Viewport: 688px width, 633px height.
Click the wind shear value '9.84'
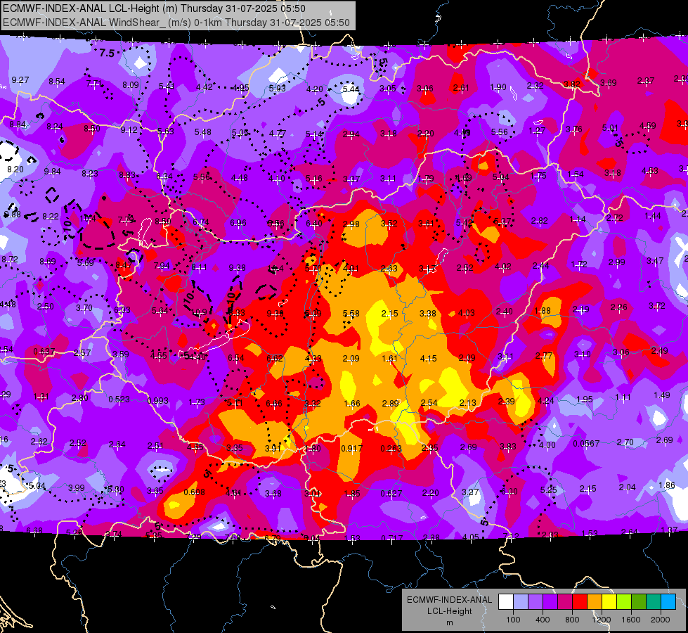52,172
